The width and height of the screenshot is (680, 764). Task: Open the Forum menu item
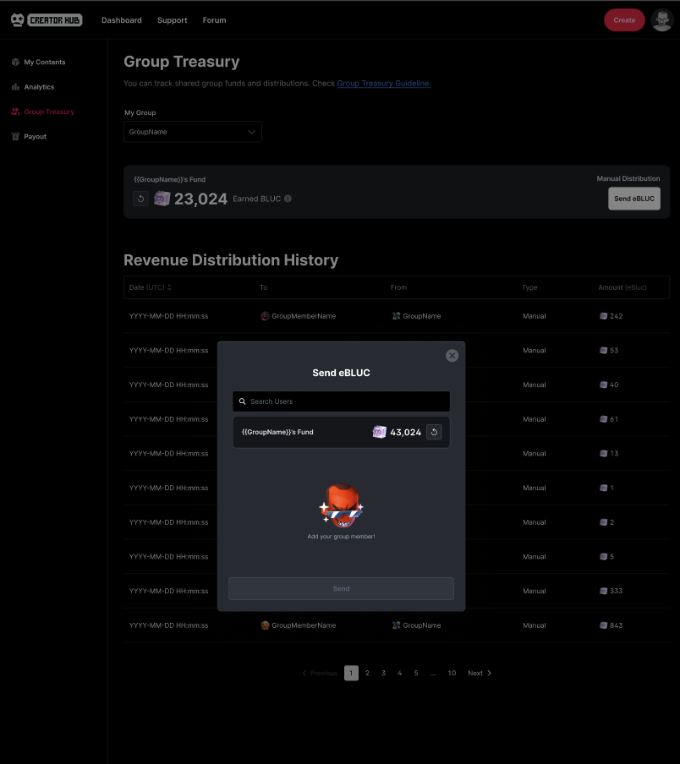click(214, 20)
